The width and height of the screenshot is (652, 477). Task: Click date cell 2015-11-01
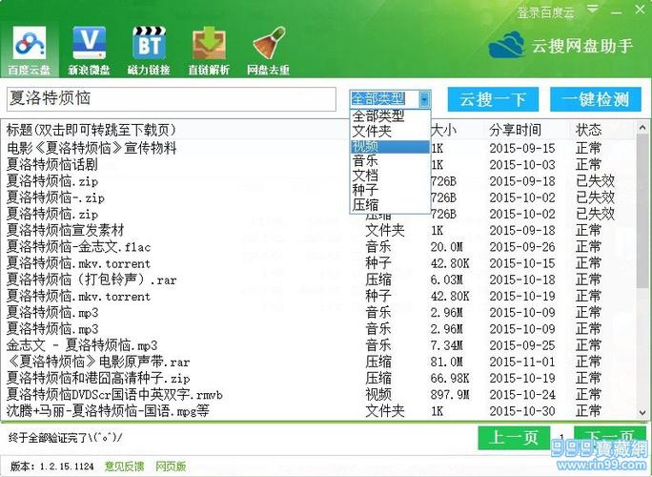[x=522, y=362]
